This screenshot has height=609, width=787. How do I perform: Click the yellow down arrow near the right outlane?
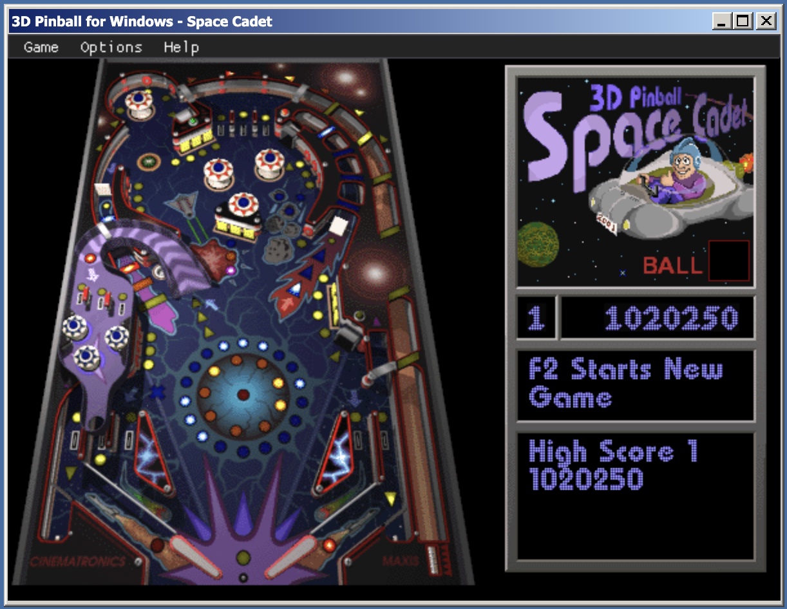[390, 498]
